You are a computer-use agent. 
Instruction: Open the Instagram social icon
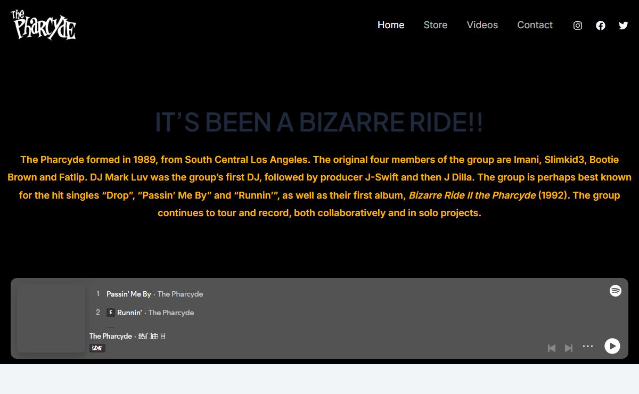578,26
